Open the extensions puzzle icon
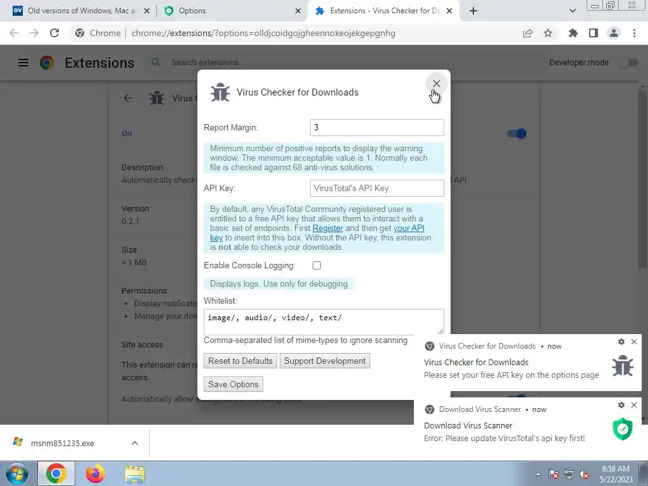The image size is (648, 486). pos(573,33)
